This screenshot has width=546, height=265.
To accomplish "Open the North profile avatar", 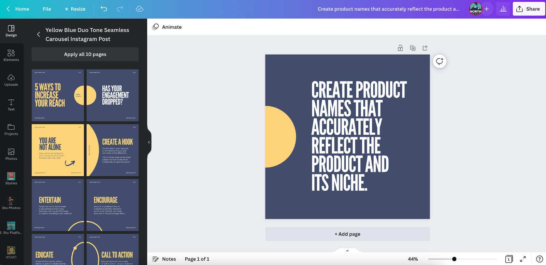I will [475, 9].
